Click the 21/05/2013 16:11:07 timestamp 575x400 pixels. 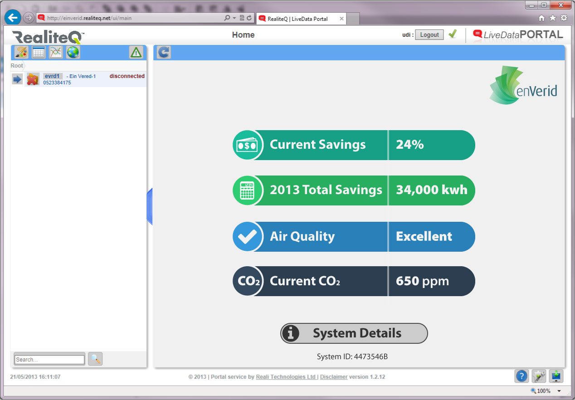35,377
